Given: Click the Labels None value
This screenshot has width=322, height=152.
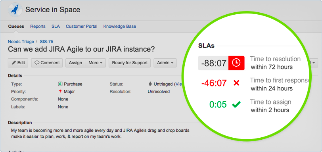Looking at the screenshot, I should [63, 107].
